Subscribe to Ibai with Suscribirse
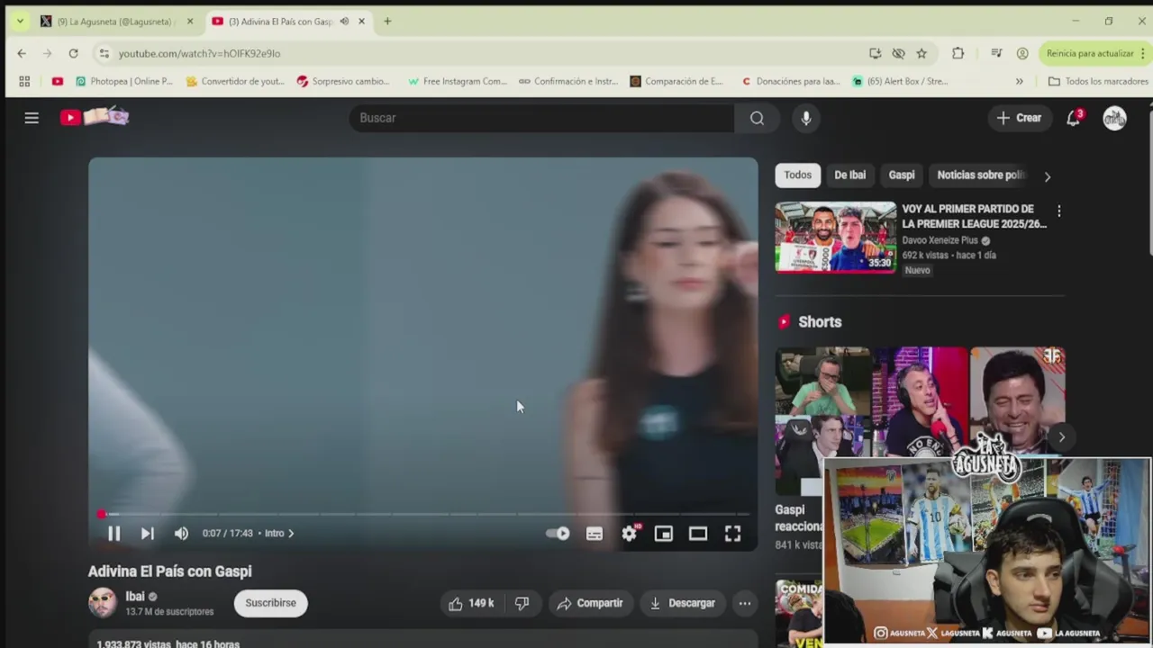Image resolution: width=1153 pixels, height=648 pixels. [x=270, y=603]
